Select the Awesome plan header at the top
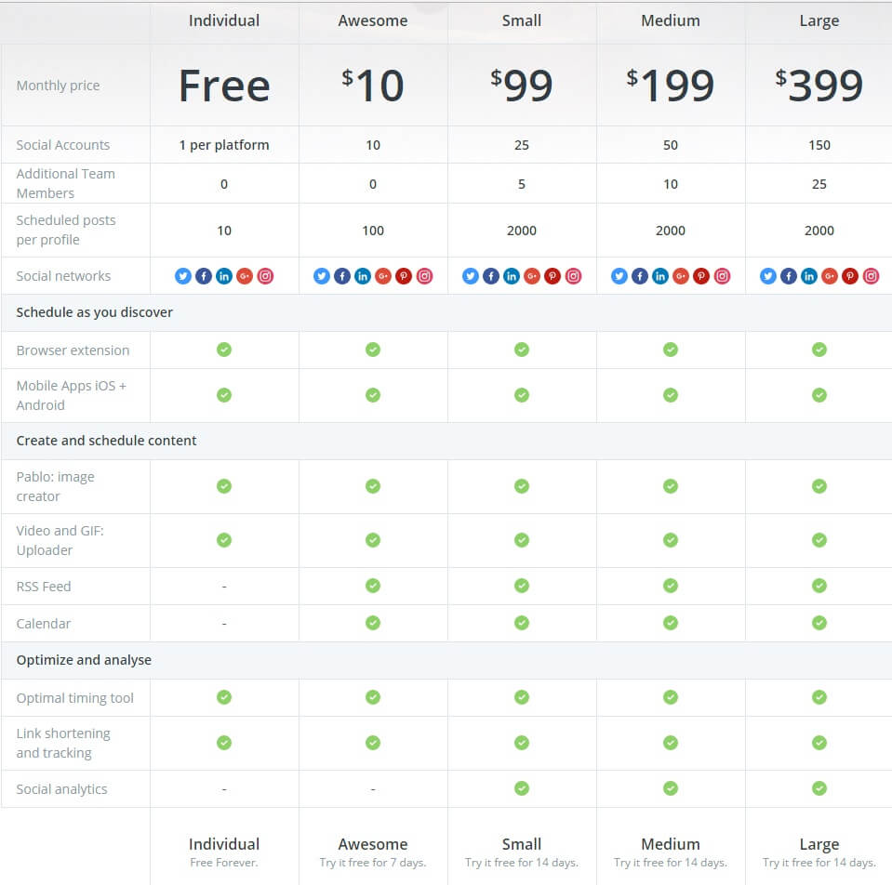 [x=373, y=20]
